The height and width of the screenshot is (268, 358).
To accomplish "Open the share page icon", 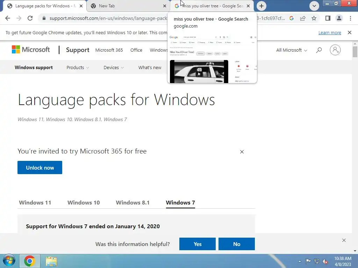I will point(303,18).
